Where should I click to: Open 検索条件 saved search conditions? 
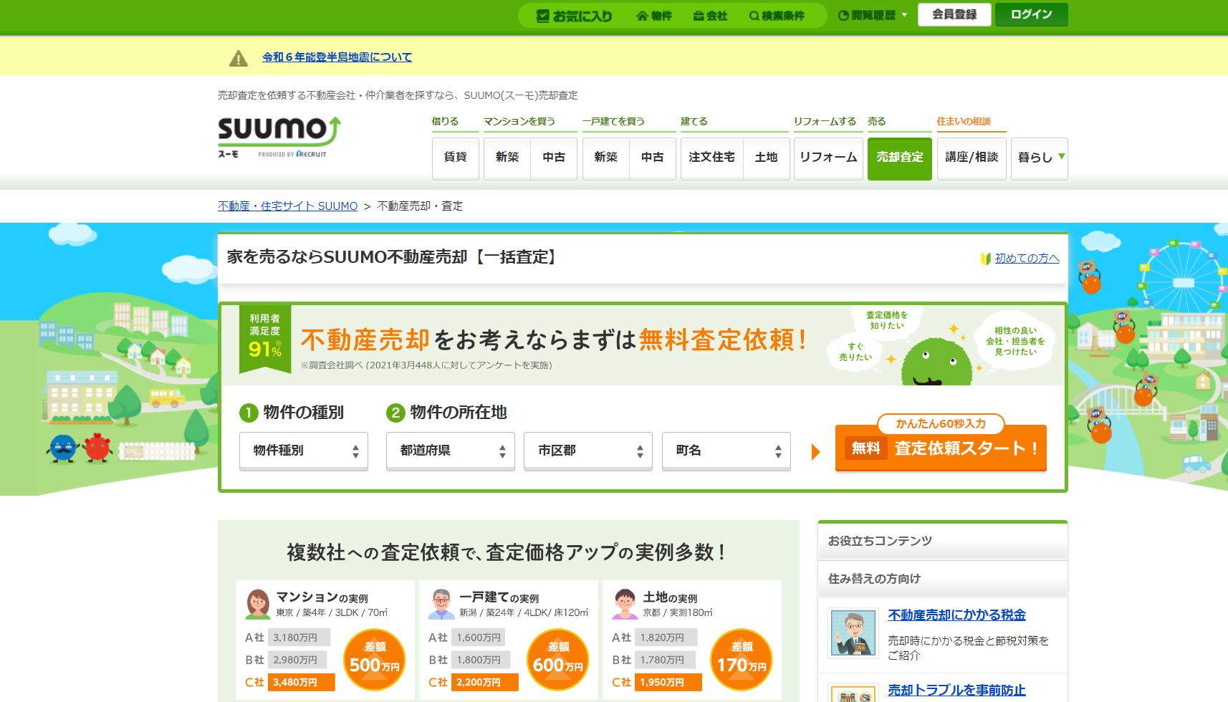[777, 16]
